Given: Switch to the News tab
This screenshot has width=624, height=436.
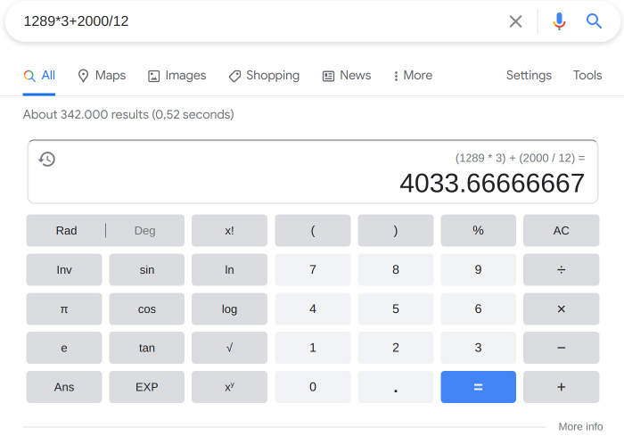Looking at the screenshot, I should click(347, 75).
